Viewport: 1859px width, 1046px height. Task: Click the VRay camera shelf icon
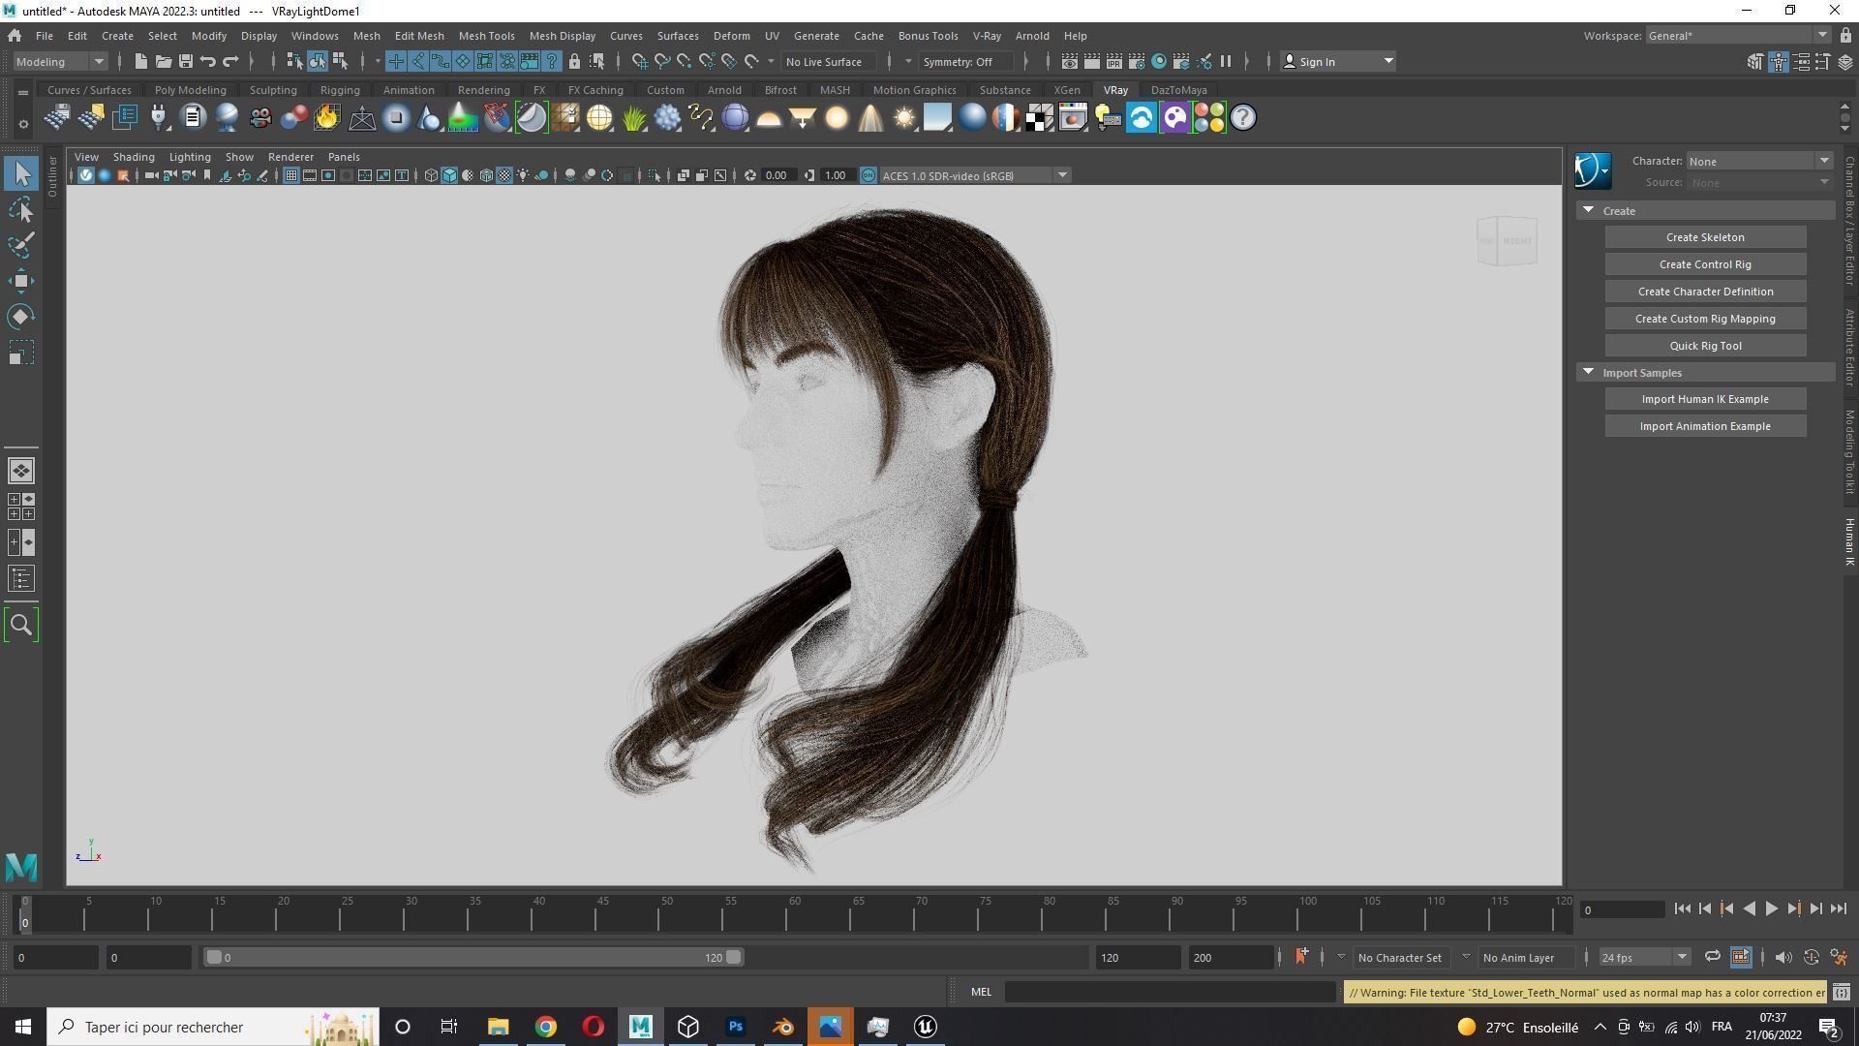click(x=260, y=118)
